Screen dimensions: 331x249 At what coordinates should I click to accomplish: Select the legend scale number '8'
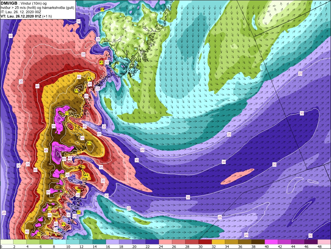point(54,247)
